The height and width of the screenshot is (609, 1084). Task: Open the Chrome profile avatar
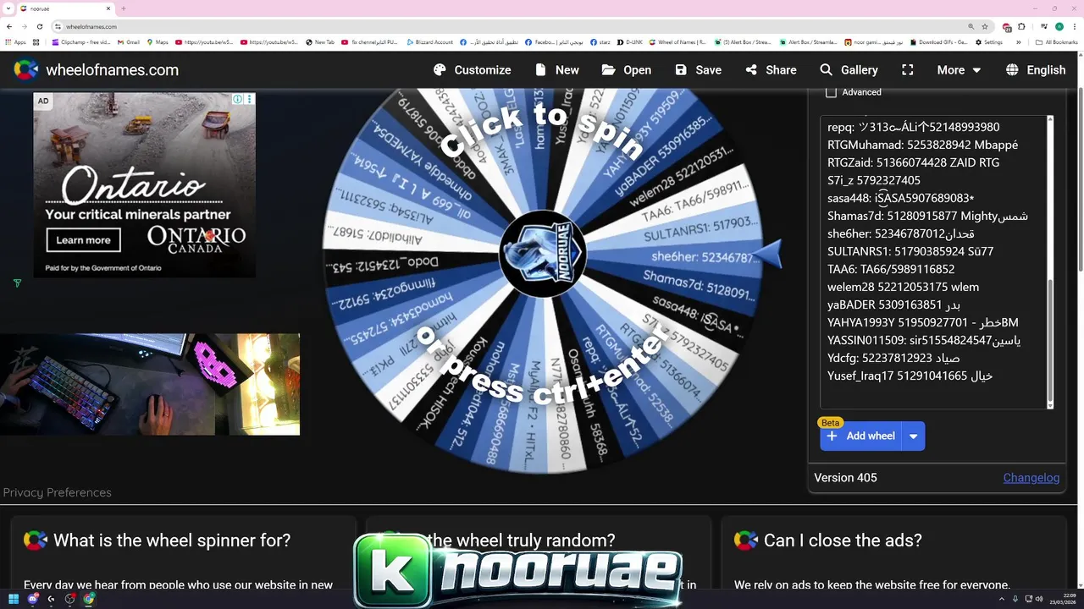tap(1059, 26)
